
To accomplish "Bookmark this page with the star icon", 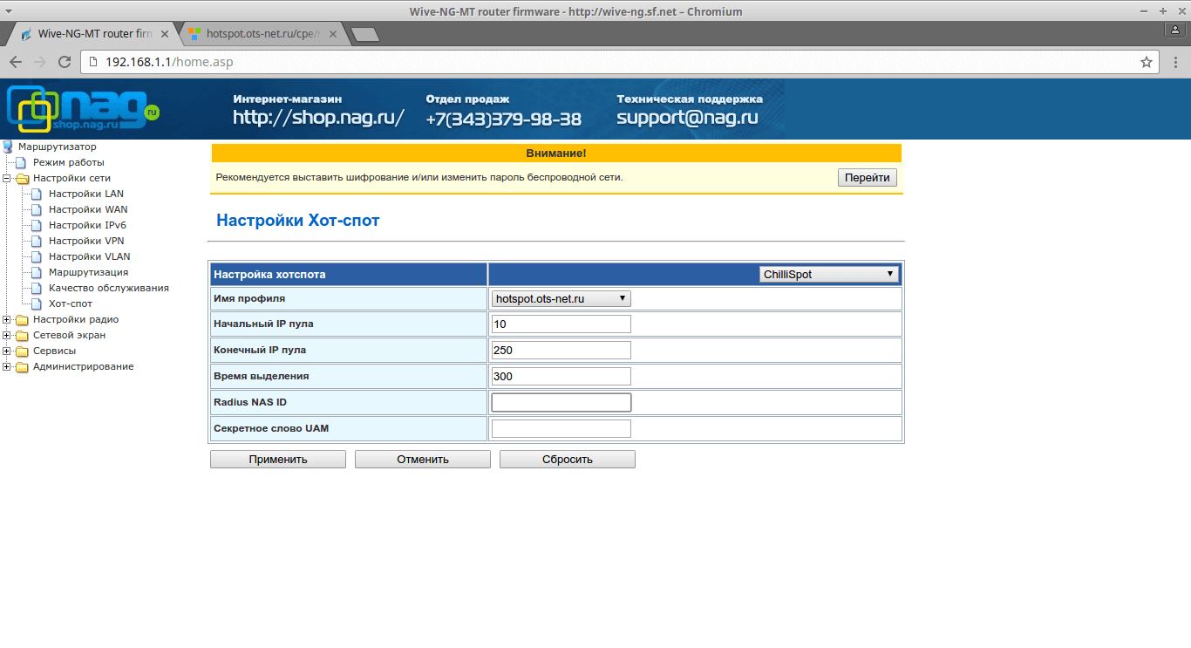I will point(1147,62).
